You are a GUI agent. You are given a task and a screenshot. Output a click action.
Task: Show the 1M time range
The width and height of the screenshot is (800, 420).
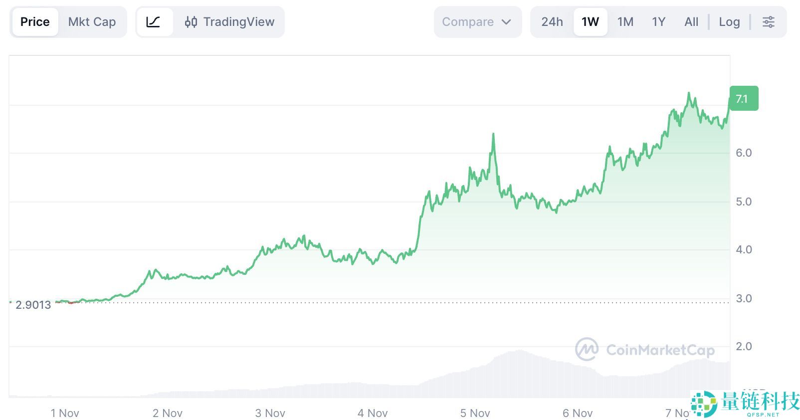click(625, 22)
